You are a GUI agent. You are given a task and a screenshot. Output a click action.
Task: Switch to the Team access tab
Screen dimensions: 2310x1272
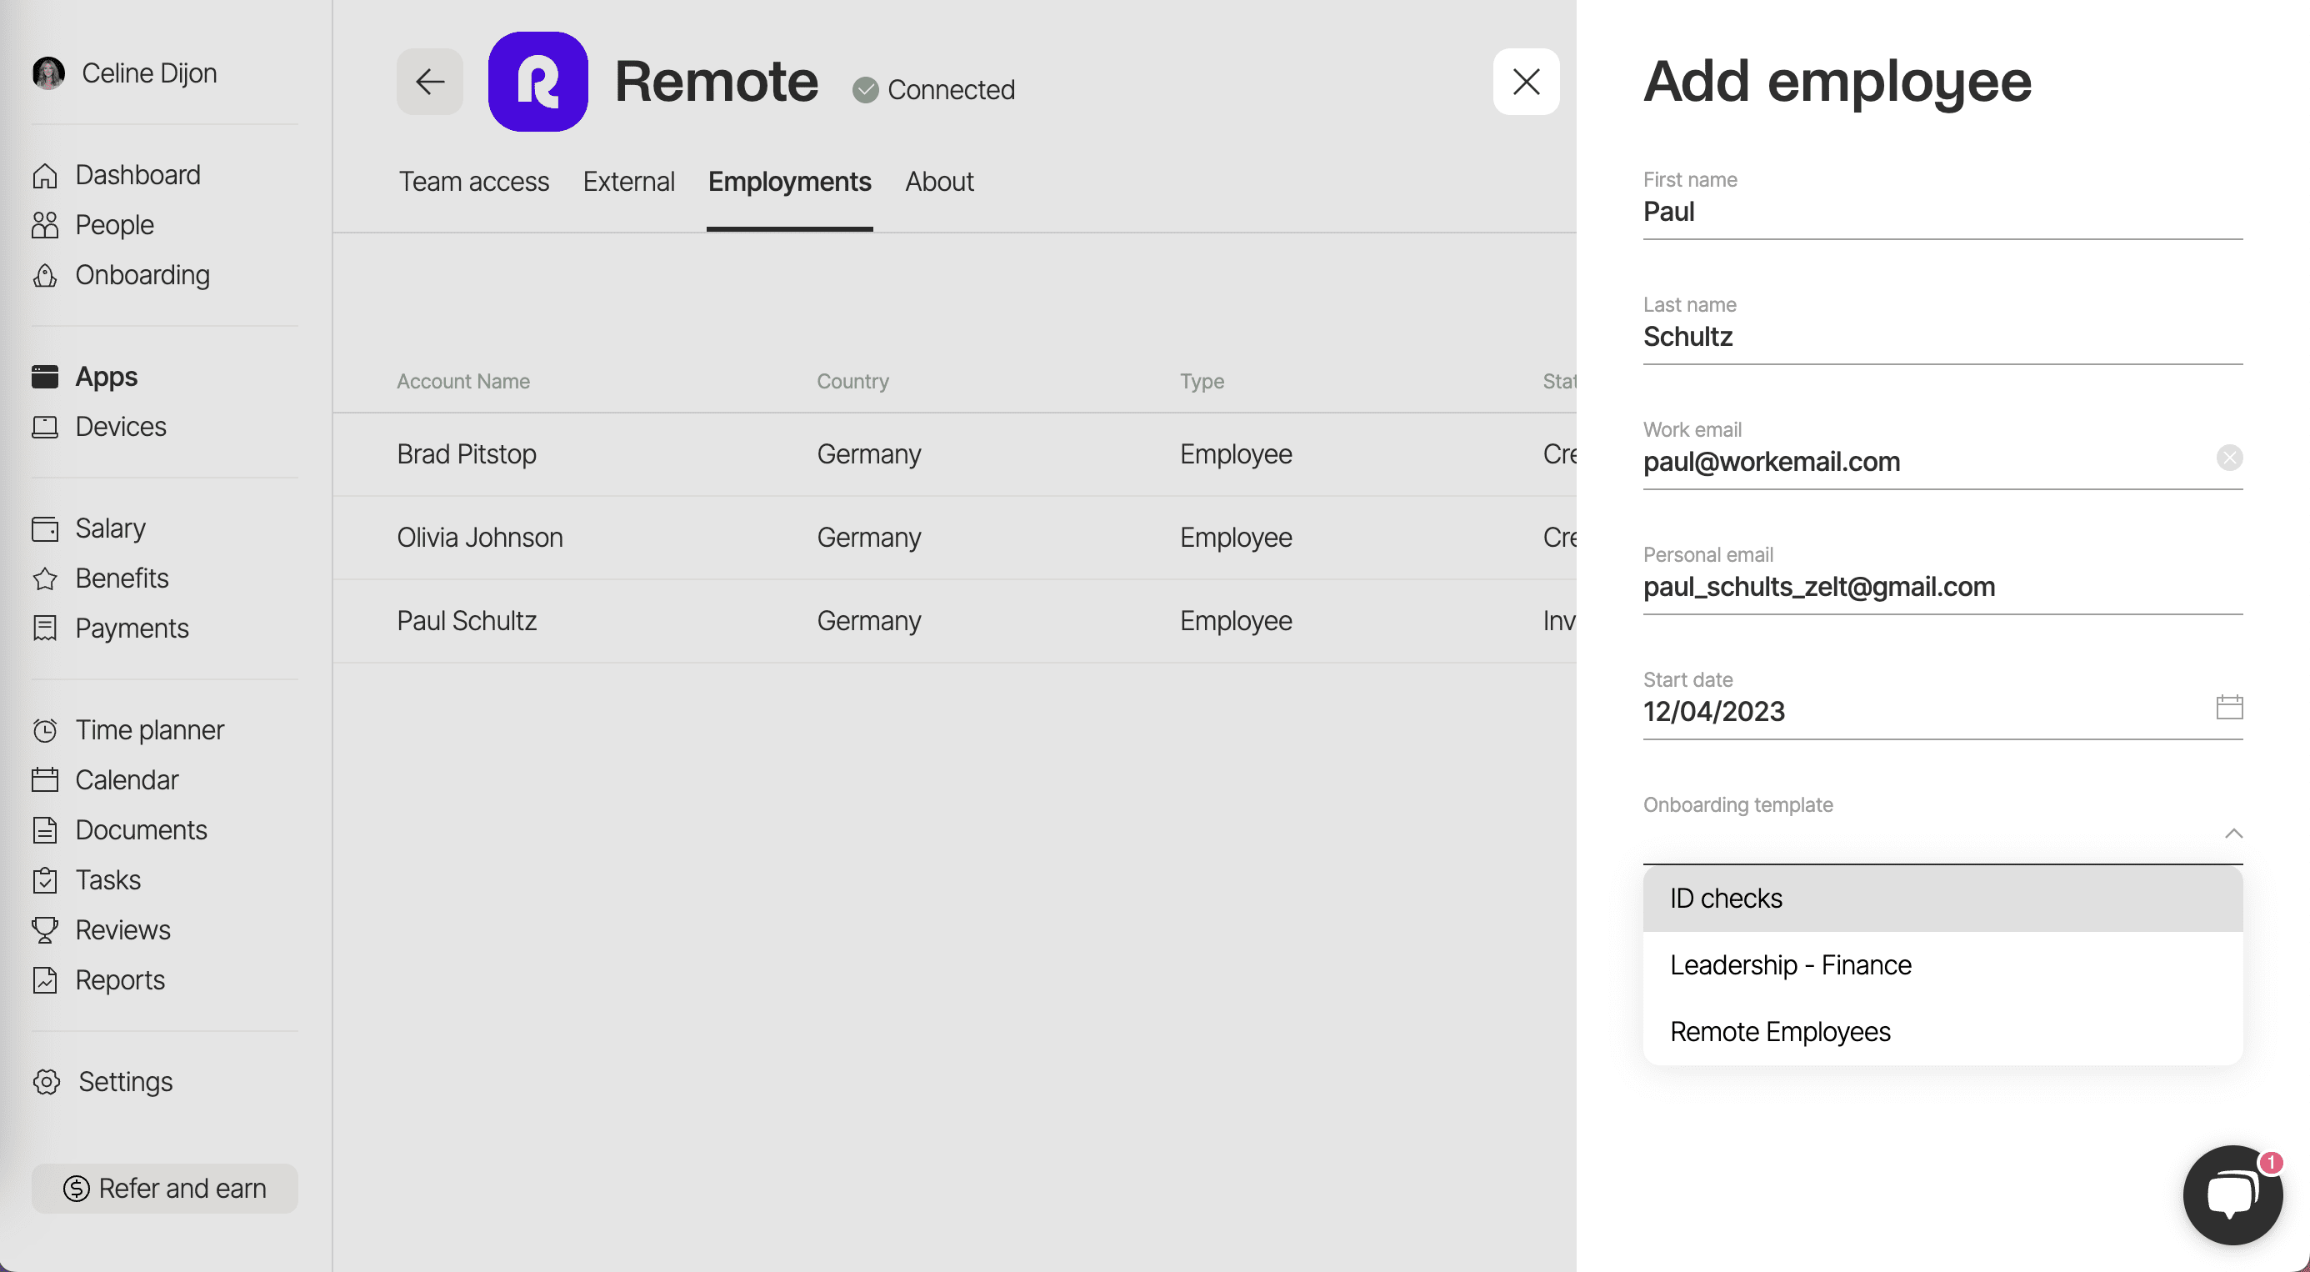point(473,181)
